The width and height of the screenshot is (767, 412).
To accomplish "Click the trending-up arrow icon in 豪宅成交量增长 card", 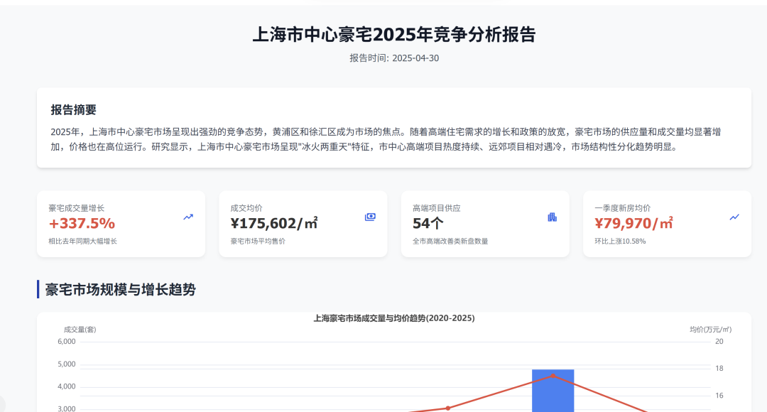I will pos(188,217).
